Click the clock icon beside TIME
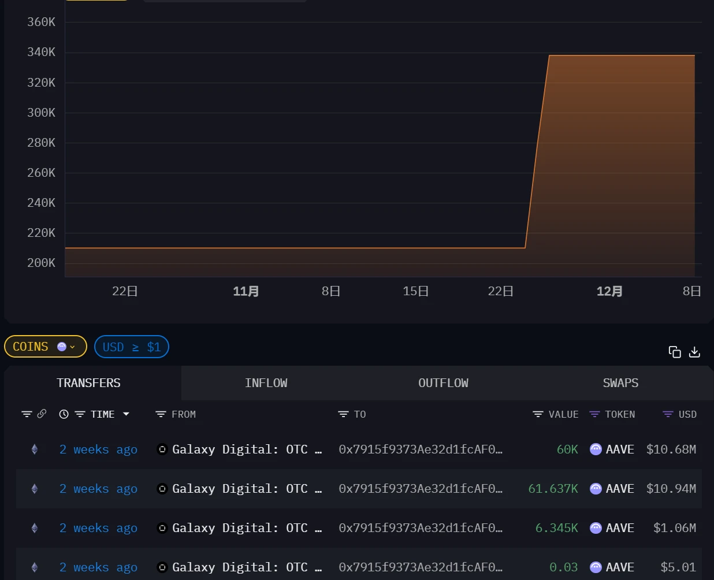 [64, 414]
